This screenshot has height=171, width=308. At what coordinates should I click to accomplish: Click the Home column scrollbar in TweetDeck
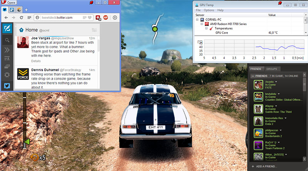click(99, 45)
